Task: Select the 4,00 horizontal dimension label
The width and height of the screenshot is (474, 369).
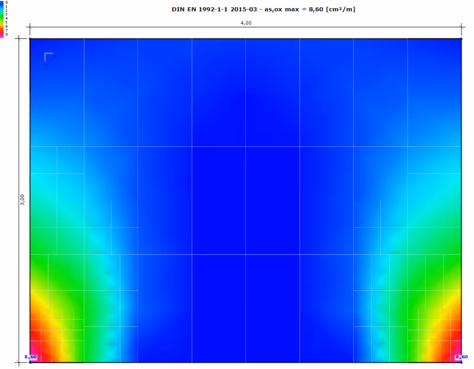Action: pyautogui.click(x=246, y=23)
